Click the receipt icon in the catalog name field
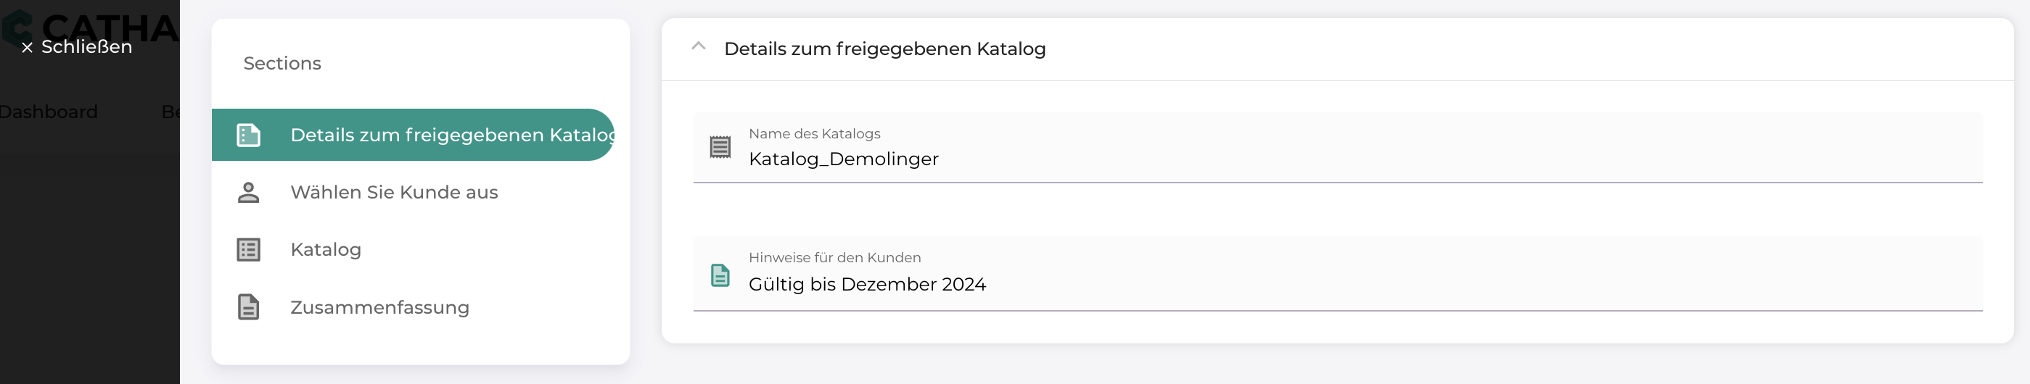 click(720, 147)
